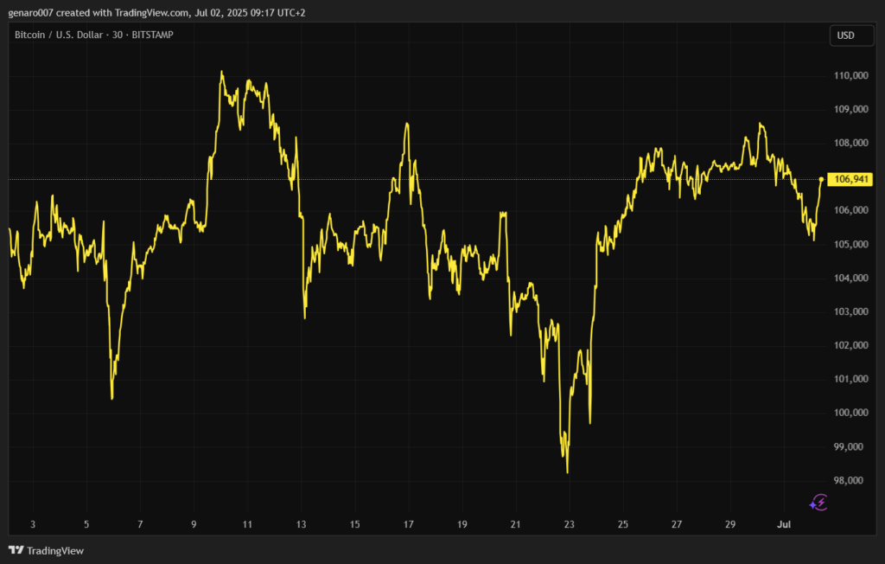Click the TradingView logo at bottom left
This screenshot has height=564, width=885.
click(x=46, y=550)
